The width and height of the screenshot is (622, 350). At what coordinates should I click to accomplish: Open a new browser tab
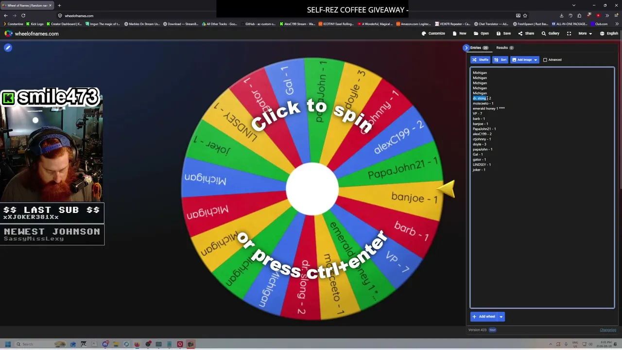click(59, 5)
